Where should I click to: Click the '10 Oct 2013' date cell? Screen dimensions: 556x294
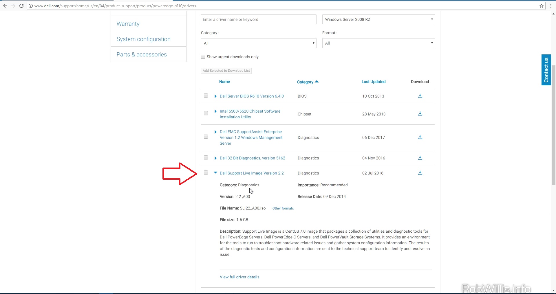[373, 96]
